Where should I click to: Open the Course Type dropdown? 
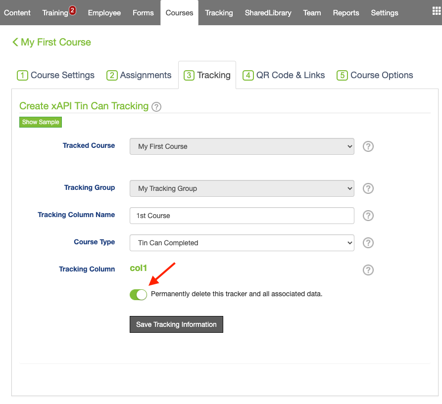click(242, 243)
